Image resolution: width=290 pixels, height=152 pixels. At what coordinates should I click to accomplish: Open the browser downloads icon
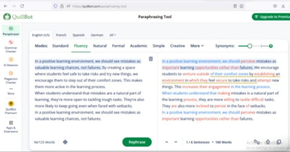pos(283,6)
